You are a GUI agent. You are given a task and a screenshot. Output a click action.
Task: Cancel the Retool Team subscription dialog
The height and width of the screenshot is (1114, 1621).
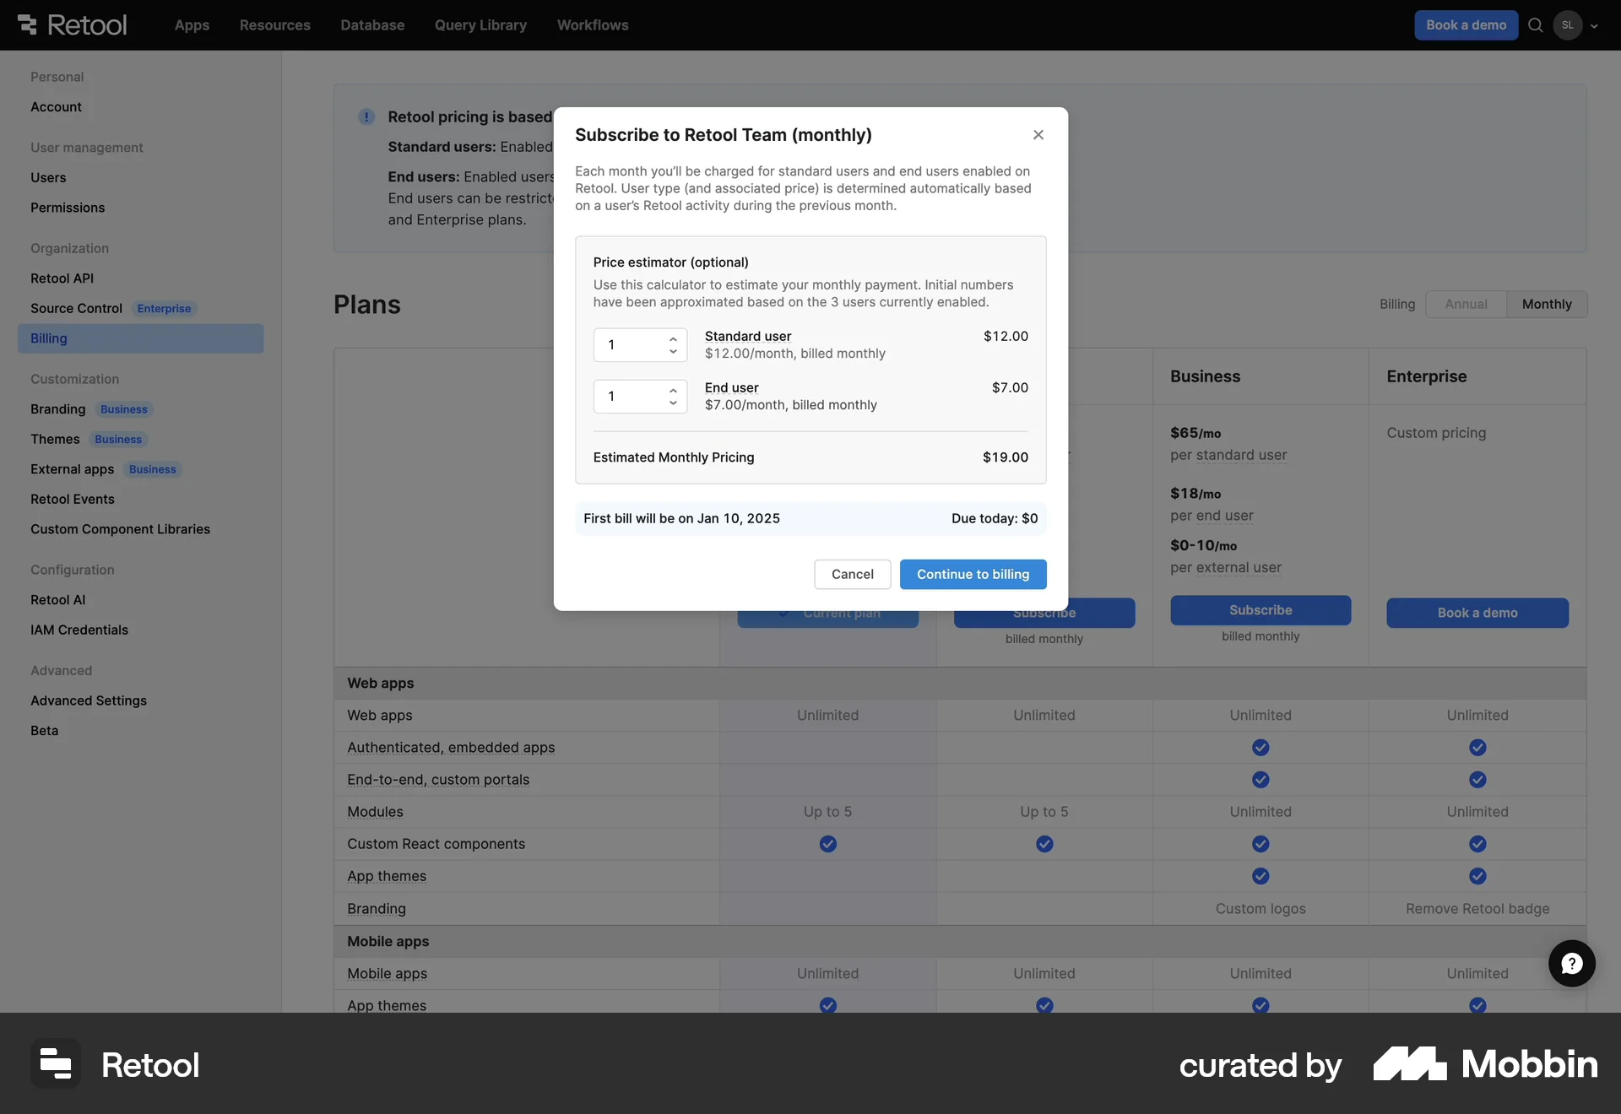click(852, 574)
